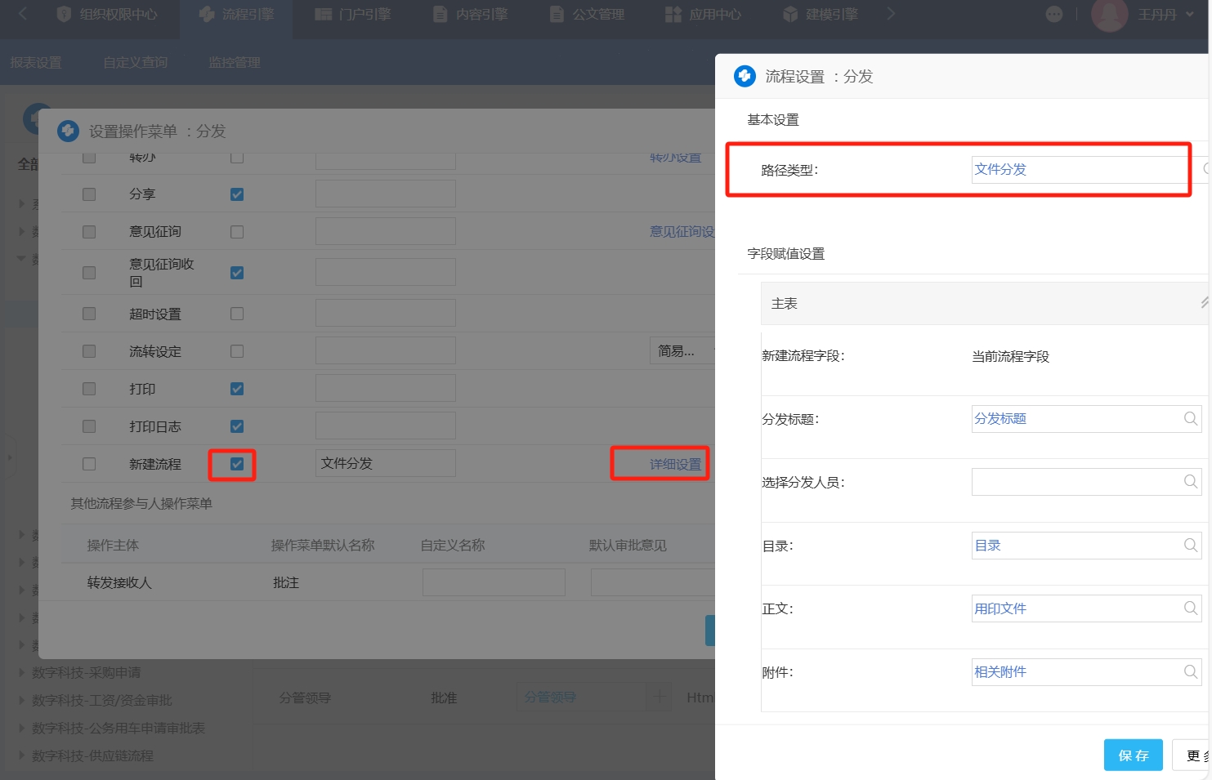Click the user avatar of 王丹丹
1212x780 pixels.
tap(1109, 14)
